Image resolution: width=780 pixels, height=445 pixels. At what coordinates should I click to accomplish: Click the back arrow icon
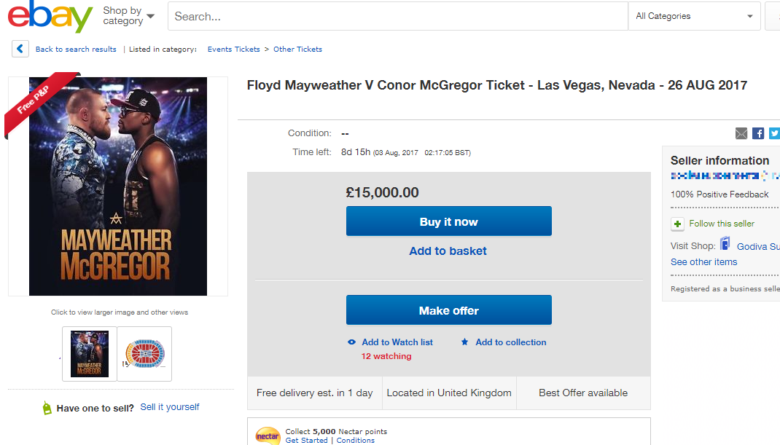coord(20,49)
